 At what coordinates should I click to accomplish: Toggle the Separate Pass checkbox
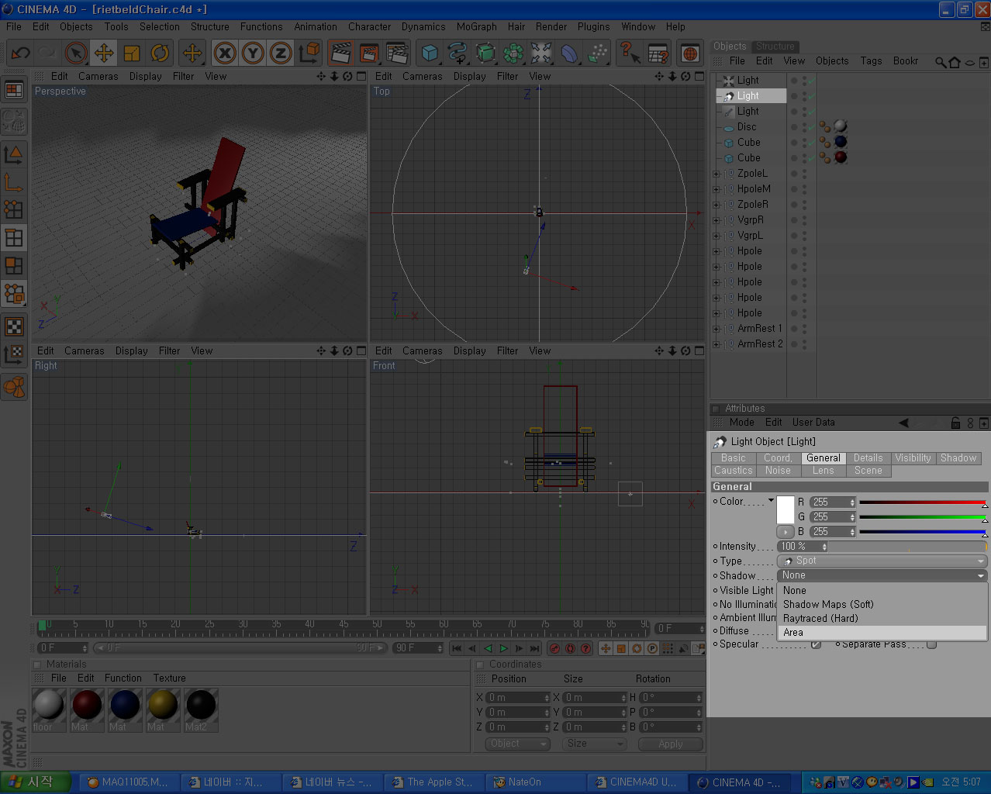931,644
